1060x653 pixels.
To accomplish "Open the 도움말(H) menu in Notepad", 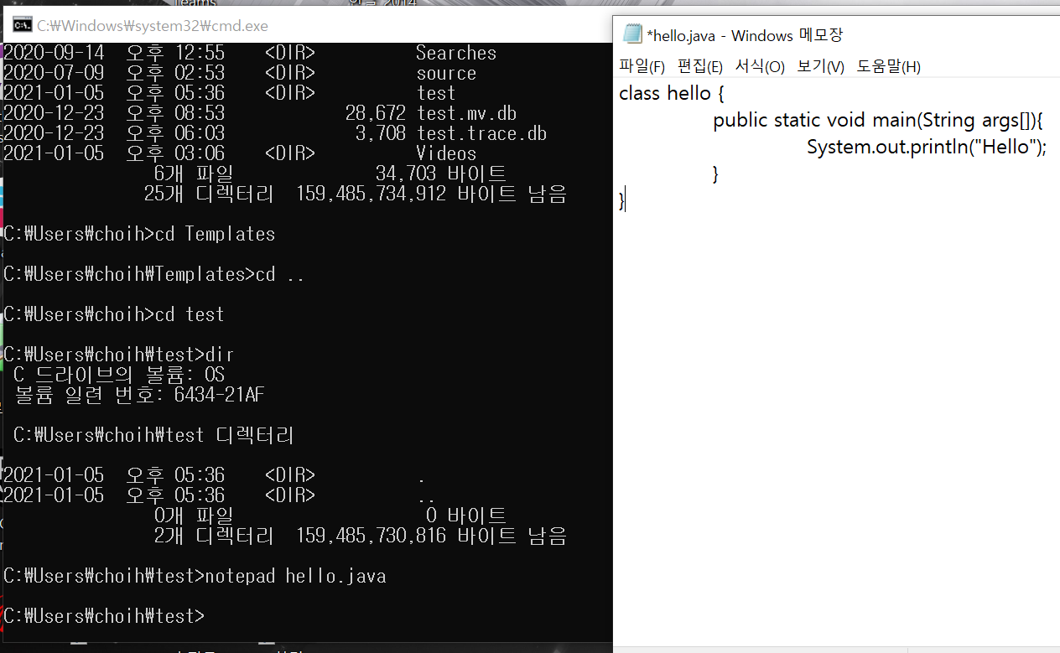I will 888,66.
